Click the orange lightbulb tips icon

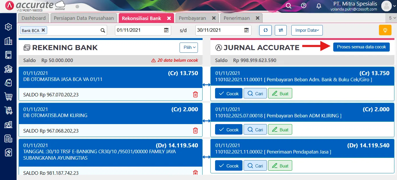(385, 30)
